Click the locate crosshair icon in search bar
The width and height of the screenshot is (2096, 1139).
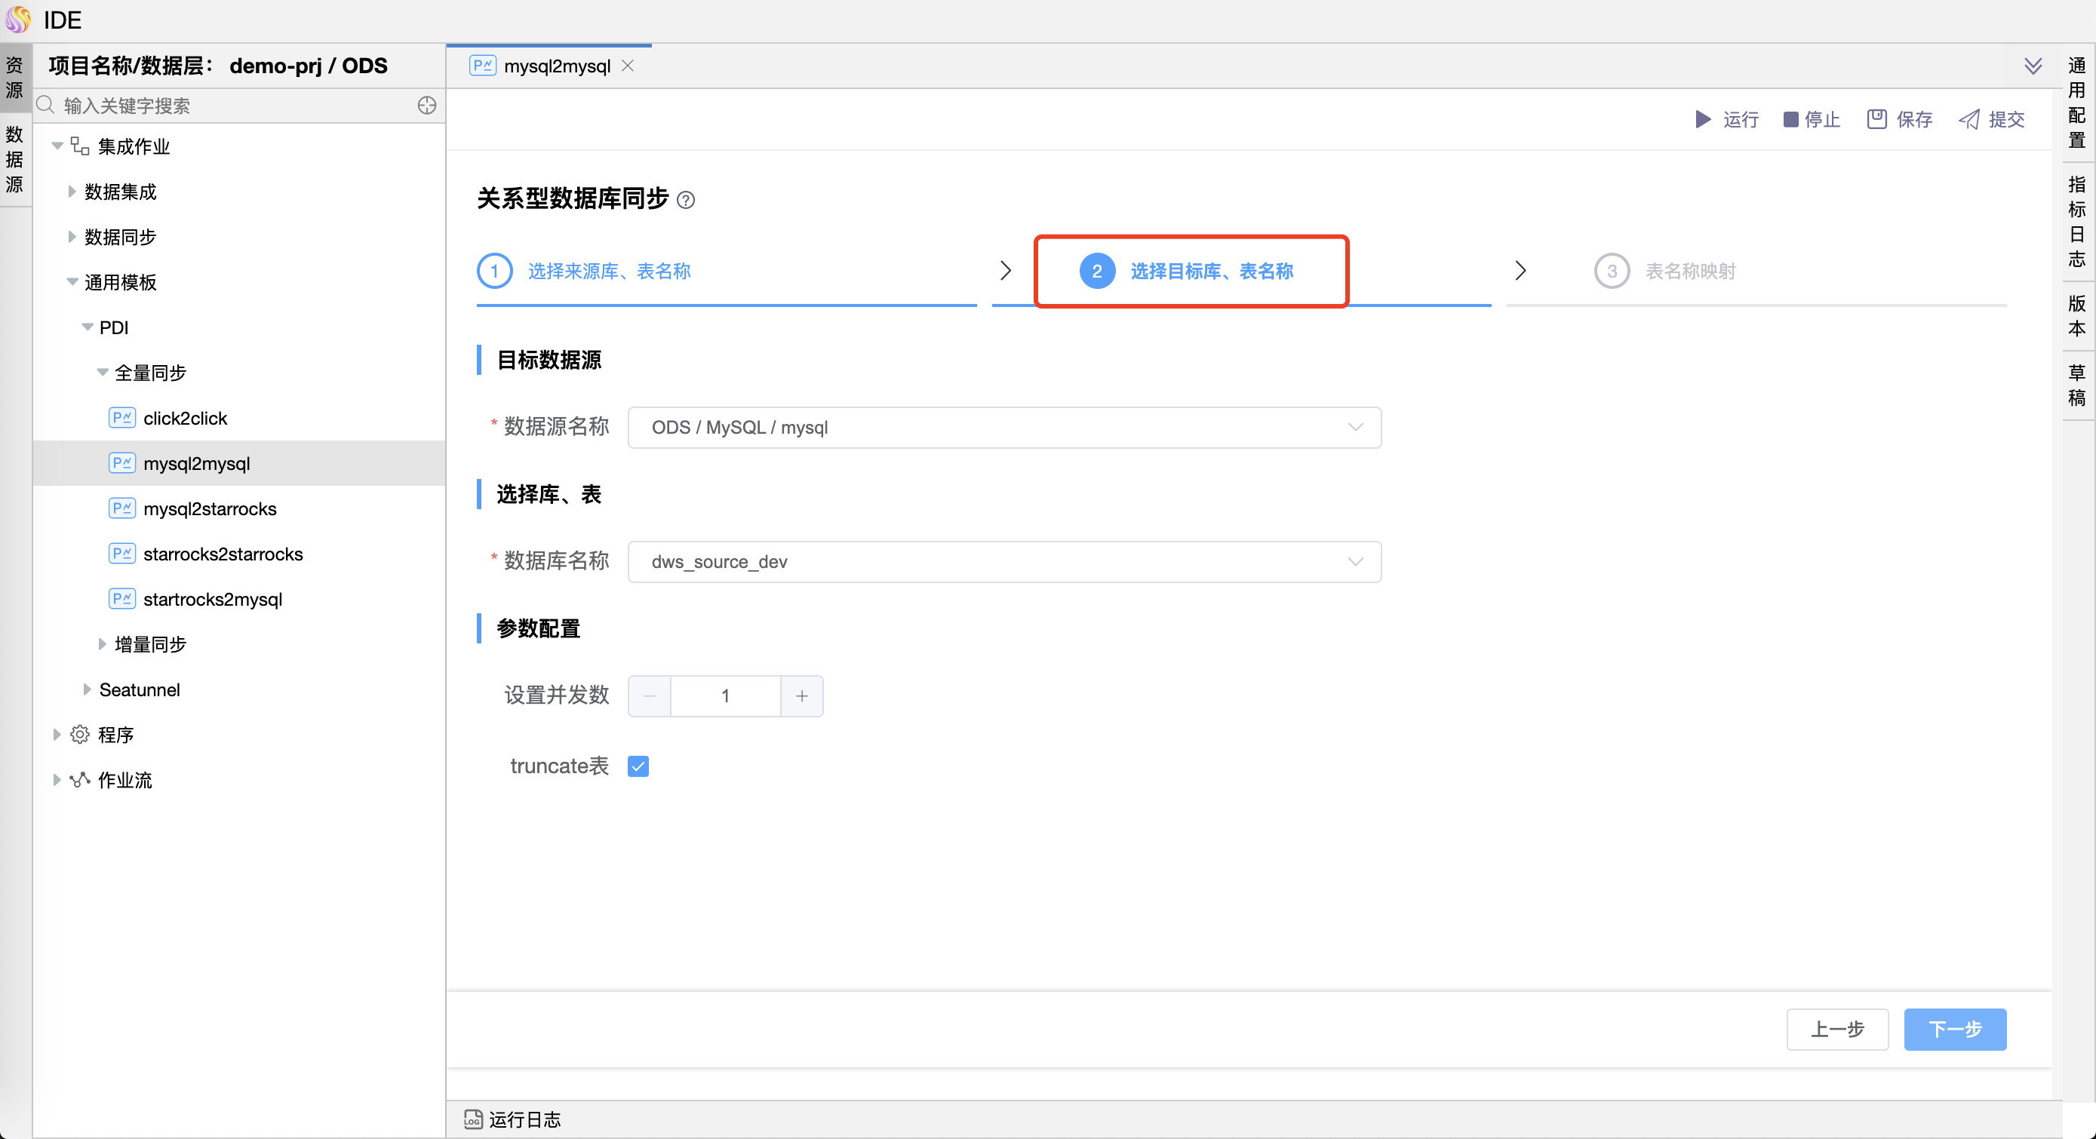point(426,106)
